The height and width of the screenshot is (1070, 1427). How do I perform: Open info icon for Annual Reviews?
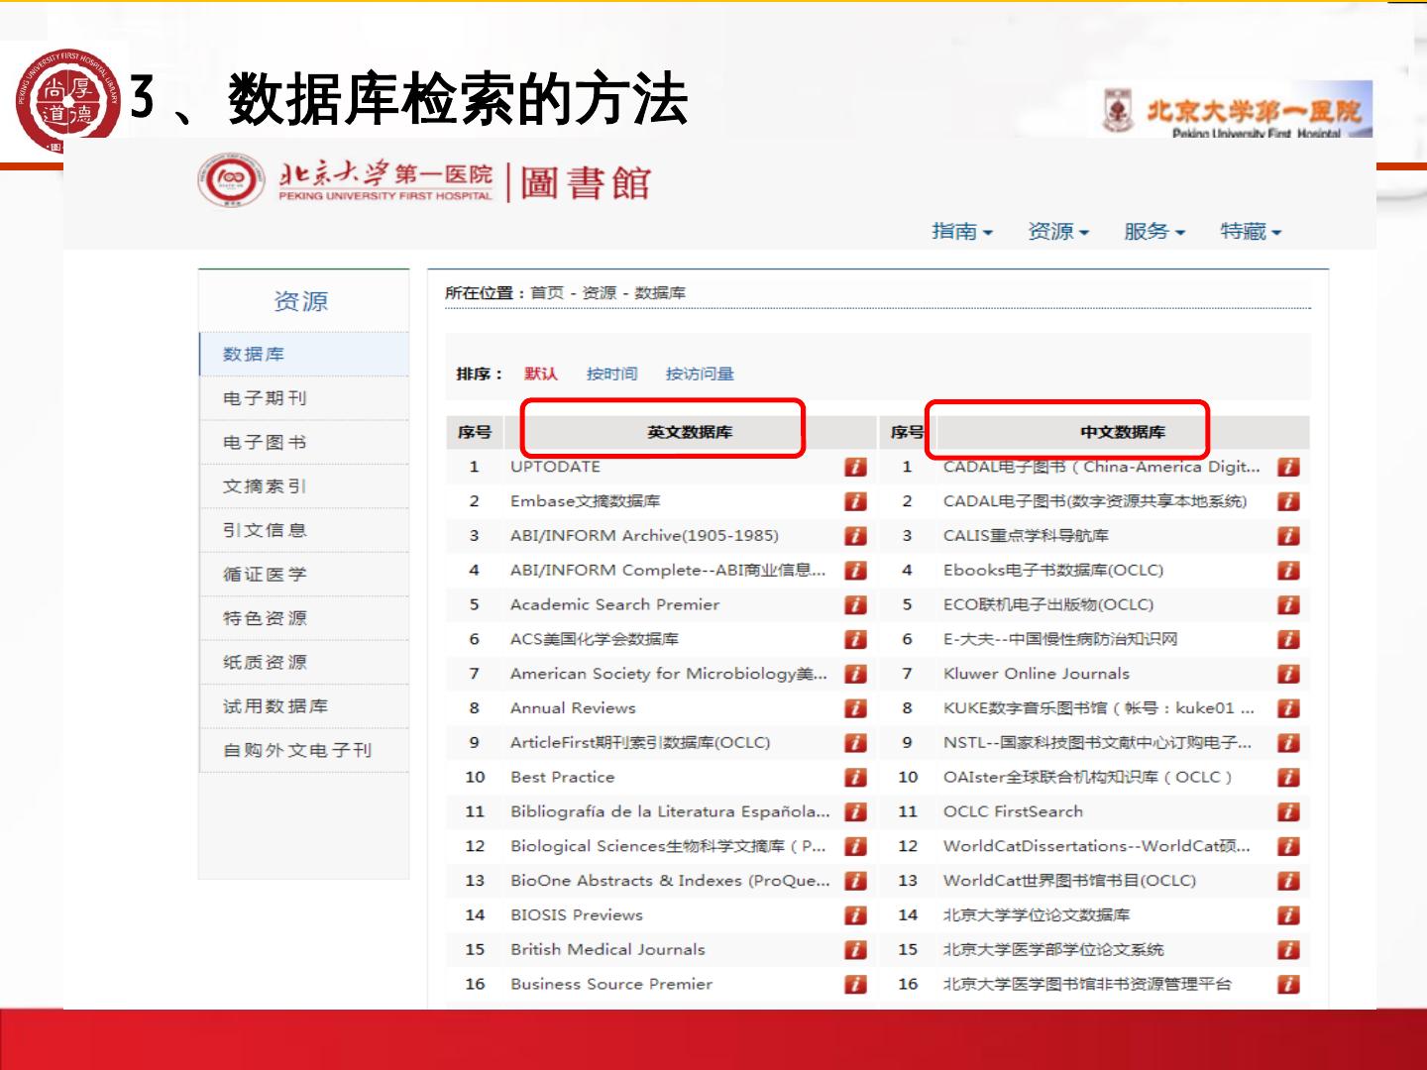click(x=855, y=708)
